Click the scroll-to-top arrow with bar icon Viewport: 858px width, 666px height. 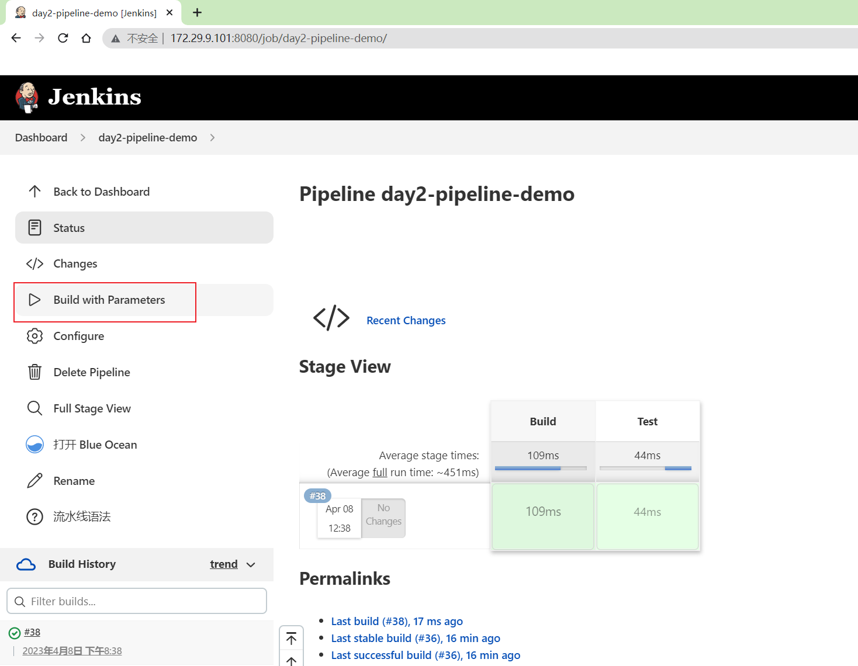292,639
